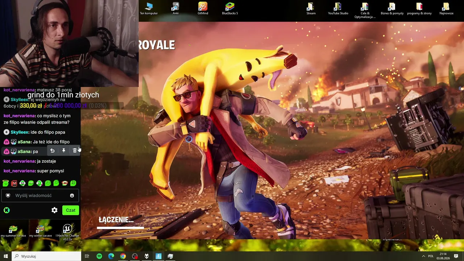This screenshot has width=464, height=261.
Task: Open the fox-head app on taskbar
Action: click(146, 256)
